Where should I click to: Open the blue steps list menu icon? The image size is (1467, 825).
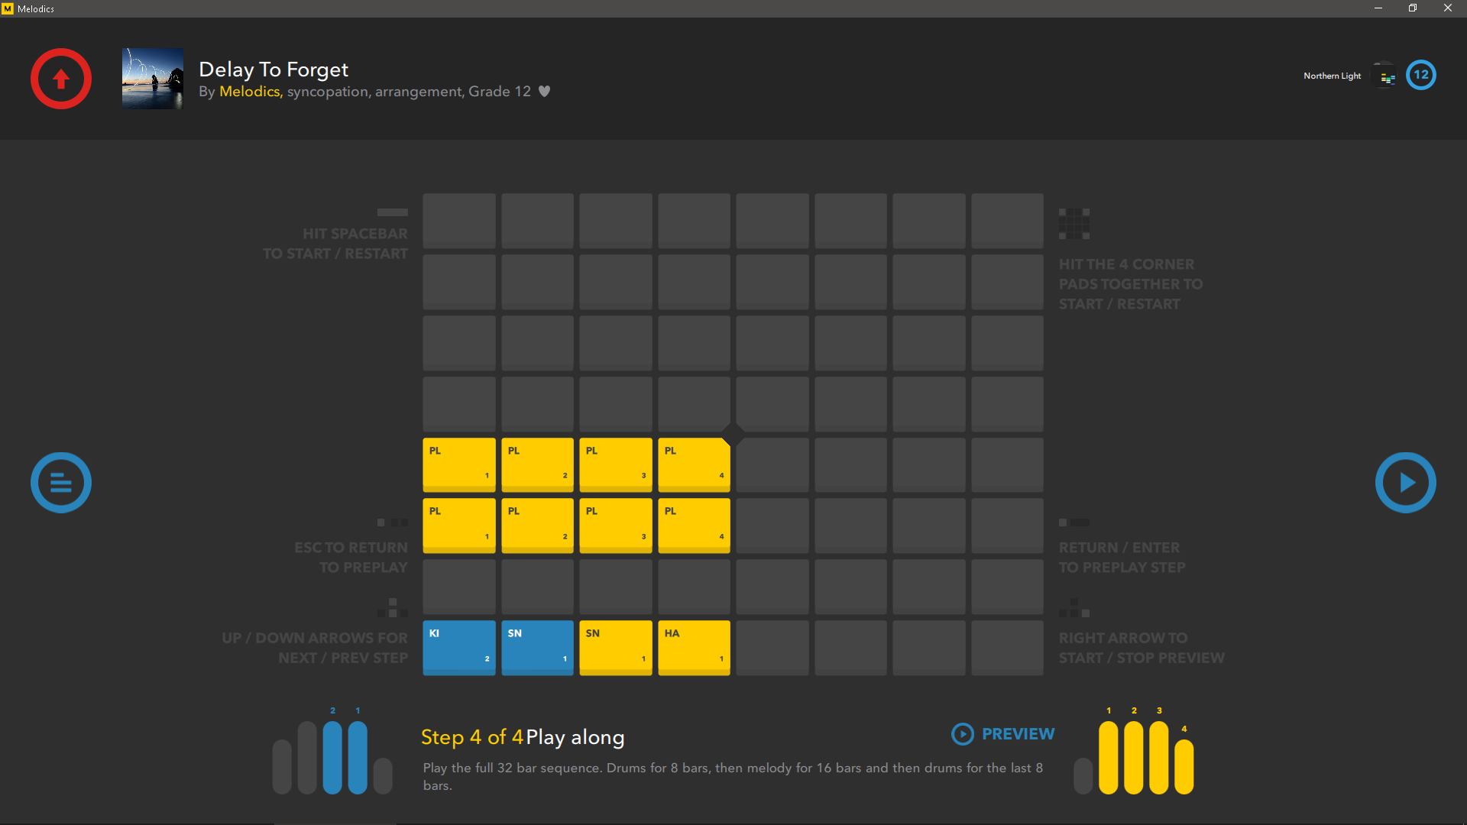(x=61, y=483)
